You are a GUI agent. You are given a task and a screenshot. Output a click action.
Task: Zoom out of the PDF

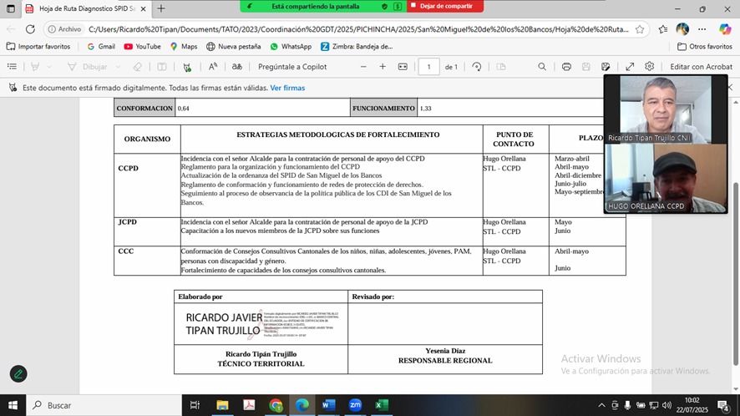(363, 67)
